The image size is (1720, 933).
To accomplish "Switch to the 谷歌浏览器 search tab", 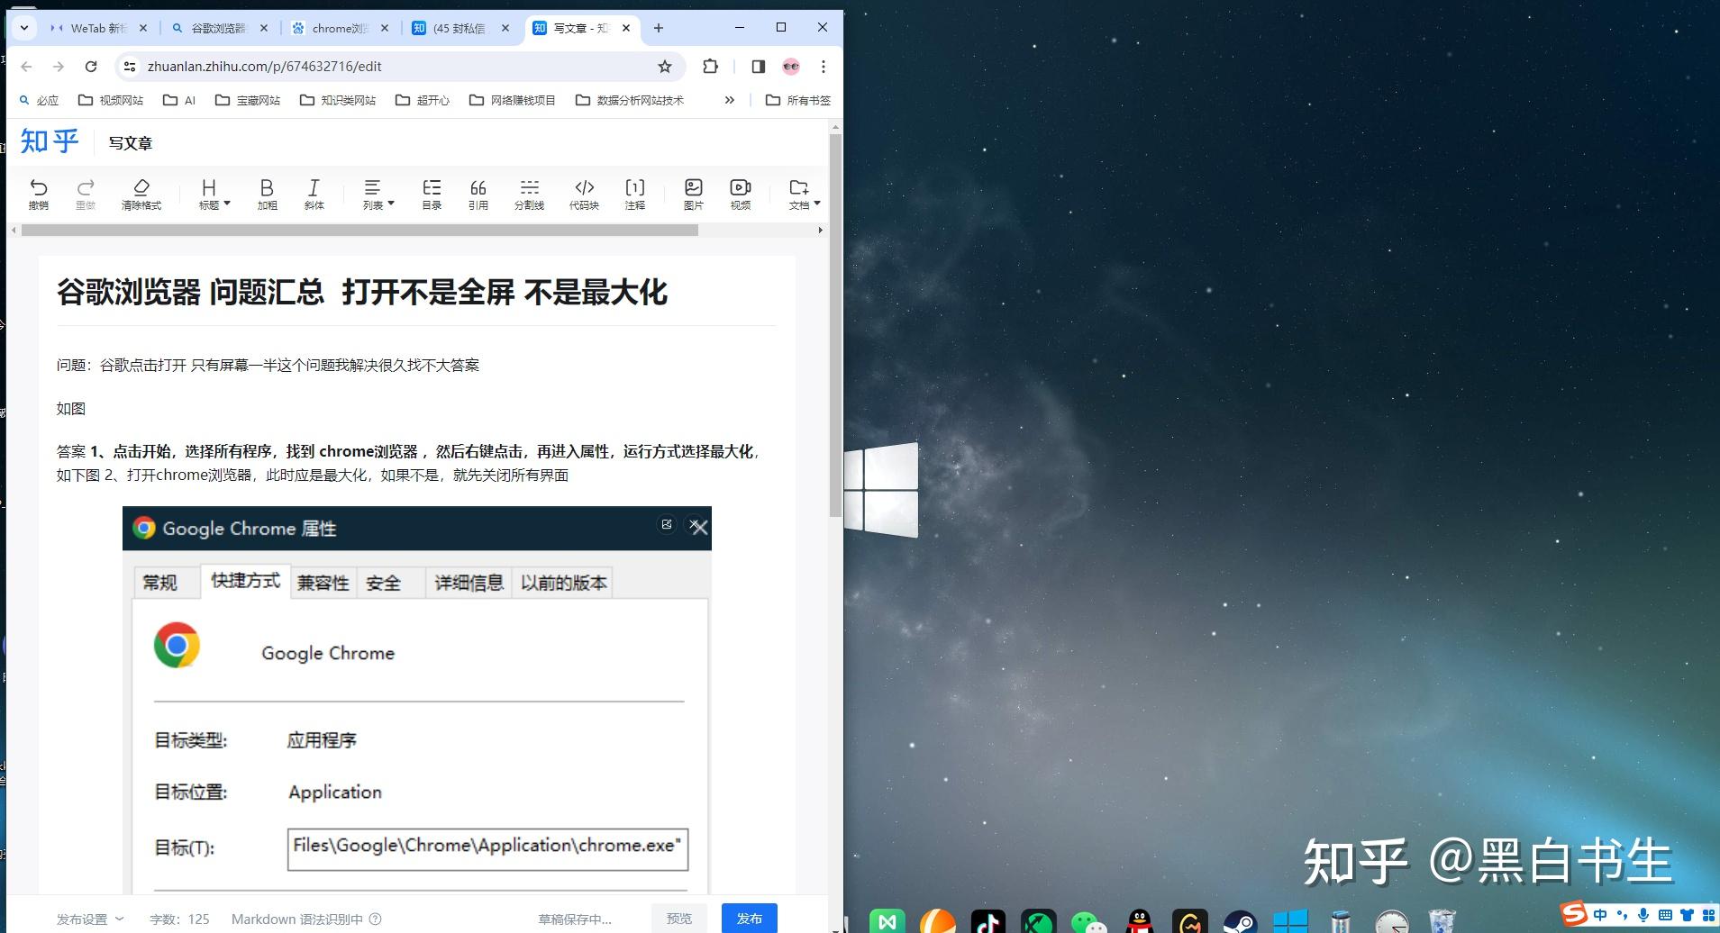I will point(219,28).
